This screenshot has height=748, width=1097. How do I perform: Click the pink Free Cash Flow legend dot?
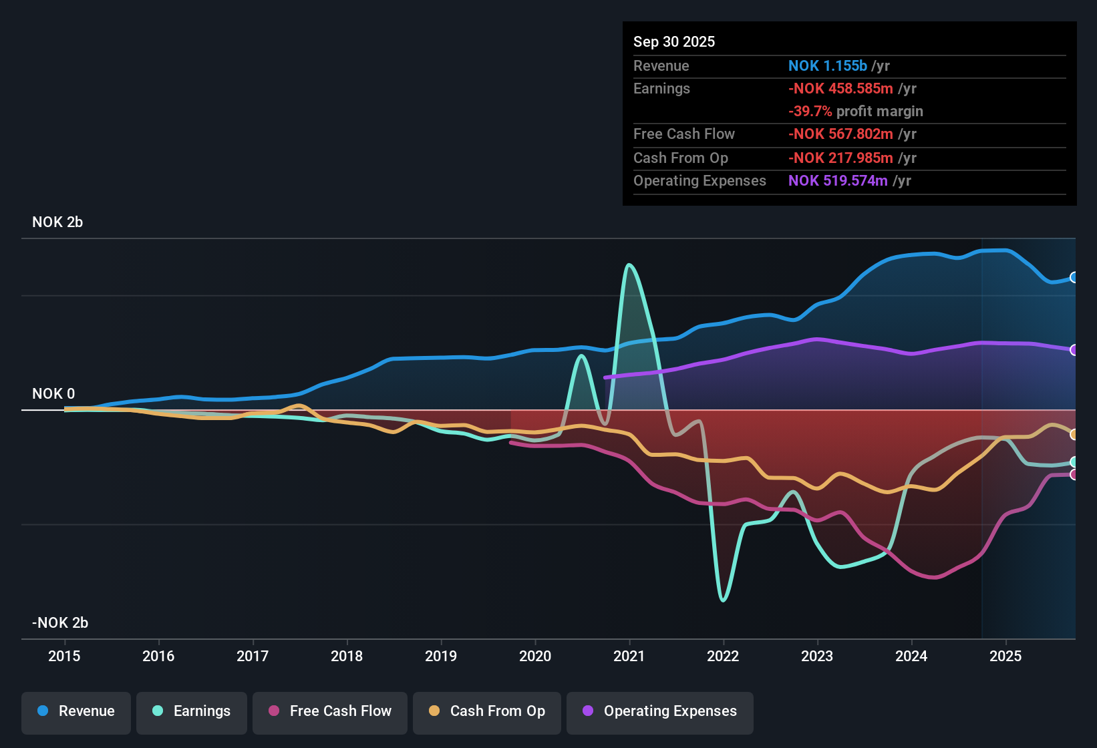coord(273,711)
